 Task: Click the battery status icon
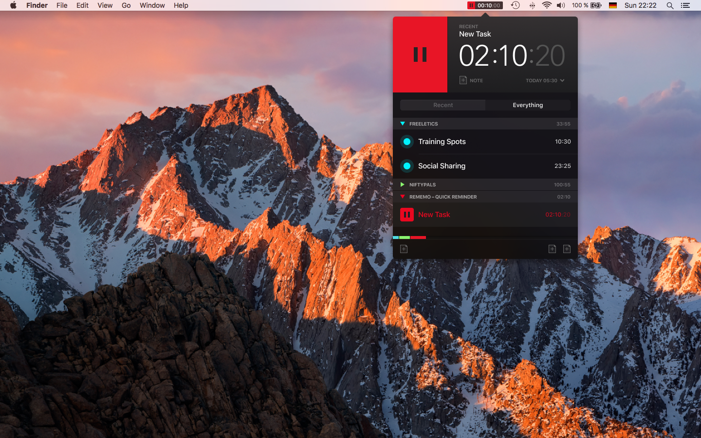596,5
